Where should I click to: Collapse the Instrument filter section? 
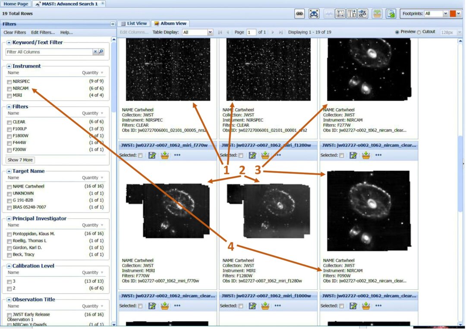(x=9, y=66)
